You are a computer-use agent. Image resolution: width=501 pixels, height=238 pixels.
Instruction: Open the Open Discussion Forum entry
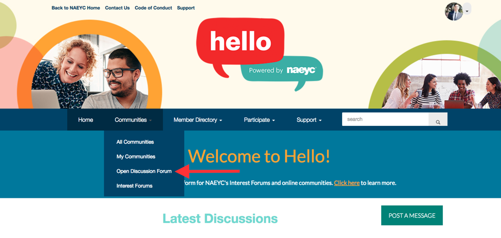pos(144,171)
